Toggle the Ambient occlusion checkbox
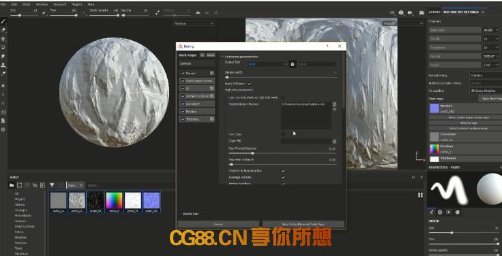 click(183, 96)
